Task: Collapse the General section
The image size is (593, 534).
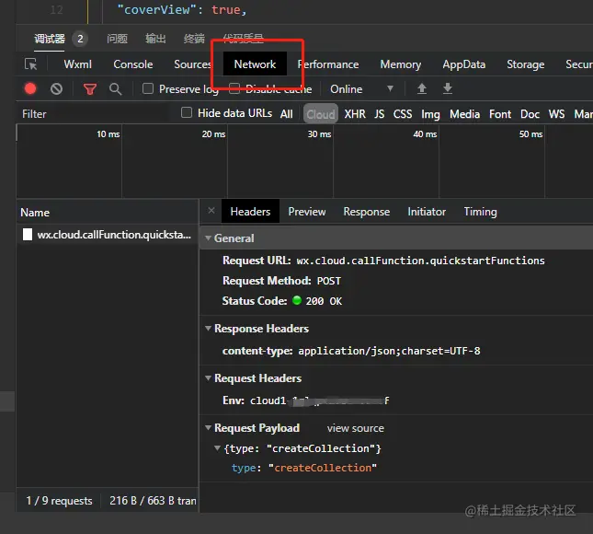Action: click(208, 238)
